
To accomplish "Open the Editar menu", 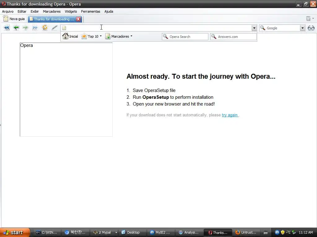I will coord(22,11).
